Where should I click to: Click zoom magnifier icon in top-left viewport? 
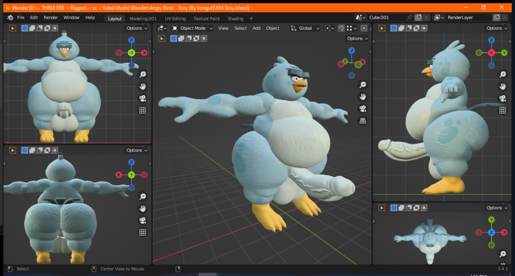click(x=142, y=75)
